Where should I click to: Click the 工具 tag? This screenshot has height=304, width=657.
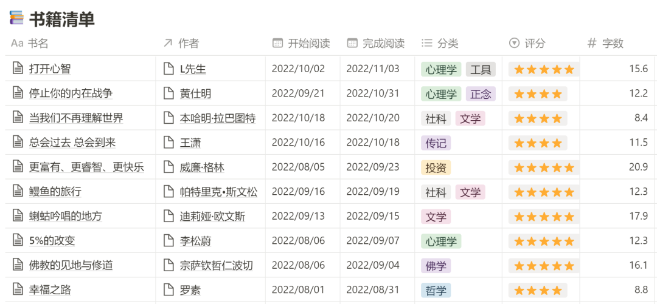[x=481, y=69]
